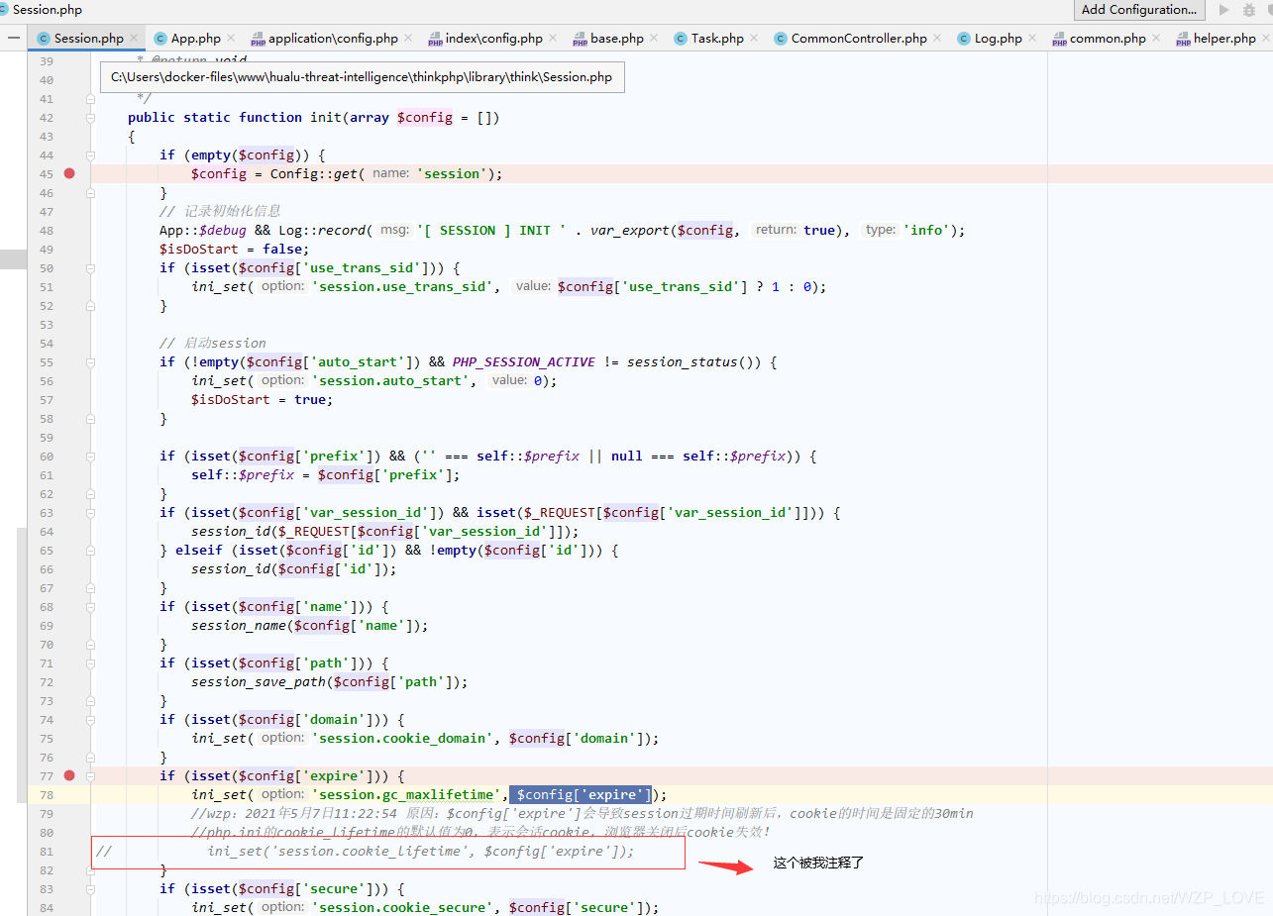Image resolution: width=1273 pixels, height=916 pixels.
Task: Switch to the App.php tab
Action: (x=194, y=37)
